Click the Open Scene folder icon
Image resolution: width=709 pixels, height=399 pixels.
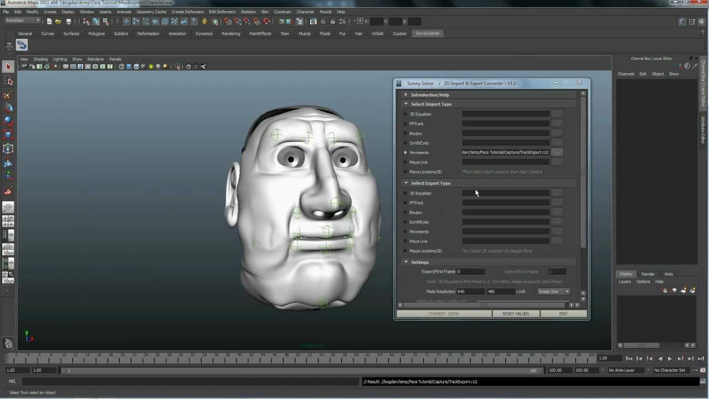(x=59, y=22)
